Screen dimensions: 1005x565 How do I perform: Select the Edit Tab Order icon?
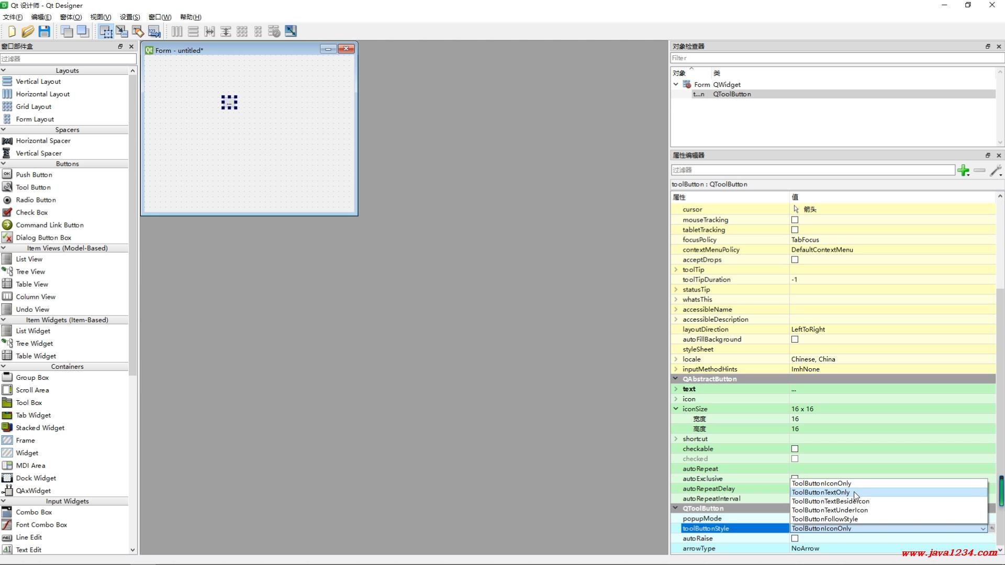(x=154, y=31)
